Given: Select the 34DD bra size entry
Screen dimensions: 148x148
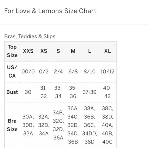Looking at the screenshot, I should coord(90,133).
